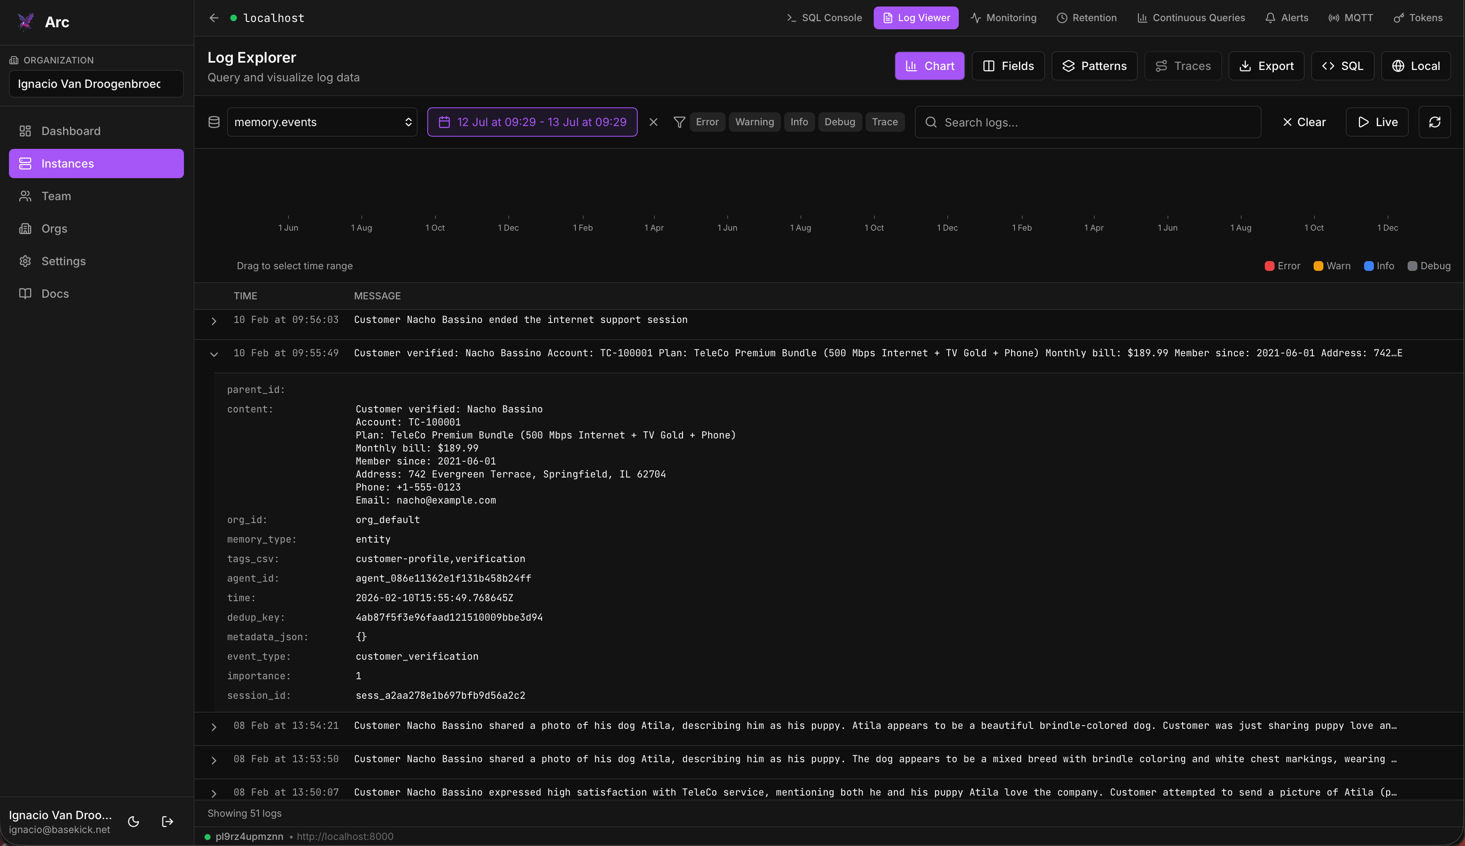The image size is (1465, 846).
Task: Click the dedup_key value
Action: pyautogui.click(x=449, y=617)
